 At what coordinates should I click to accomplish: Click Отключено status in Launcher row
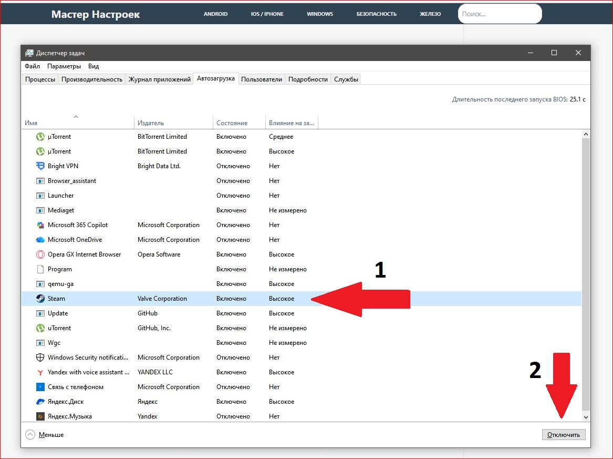coord(233,196)
